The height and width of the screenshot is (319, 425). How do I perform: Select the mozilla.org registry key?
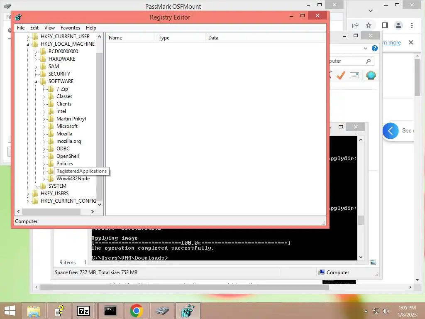[x=68, y=141]
